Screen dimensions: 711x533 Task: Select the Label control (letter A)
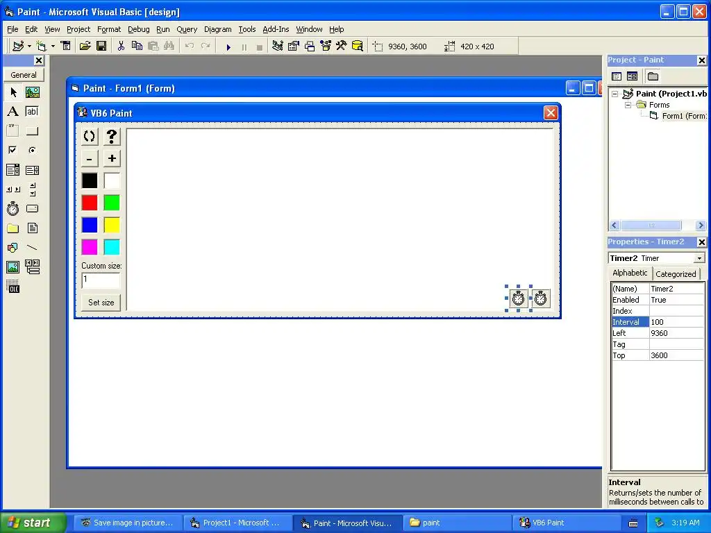[13, 112]
